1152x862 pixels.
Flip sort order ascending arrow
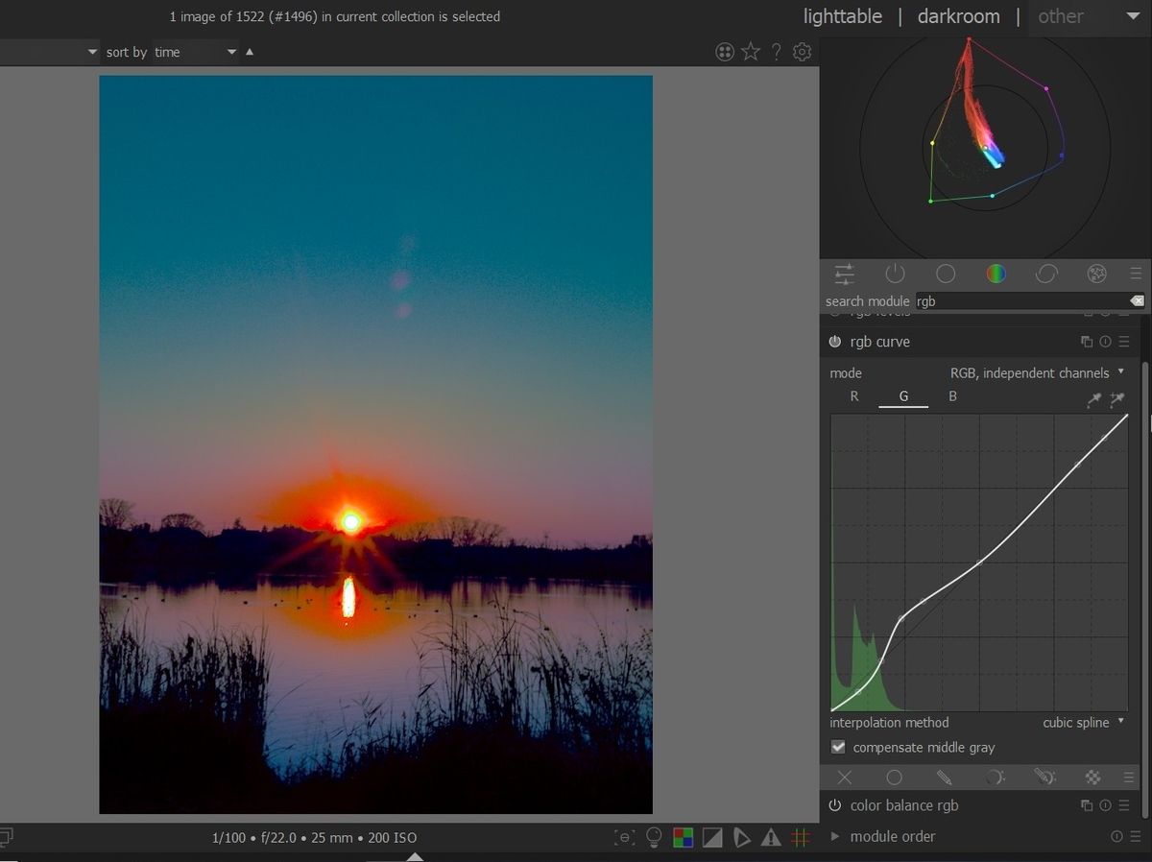(250, 52)
